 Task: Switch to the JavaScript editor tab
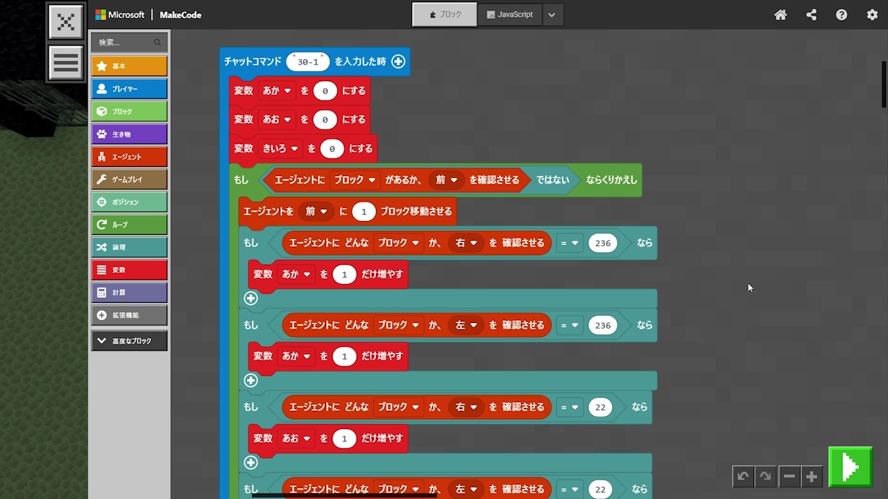tap(510, 15)
